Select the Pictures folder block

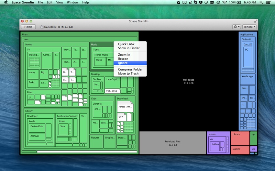pyautogui.click(x=96, y=142)
